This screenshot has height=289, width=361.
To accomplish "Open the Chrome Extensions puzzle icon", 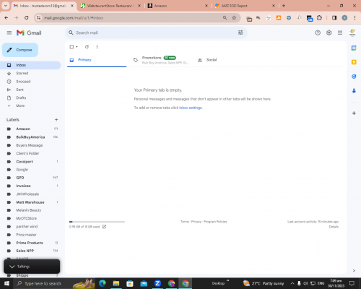I will pyautogui.click(x=319, y=17).
